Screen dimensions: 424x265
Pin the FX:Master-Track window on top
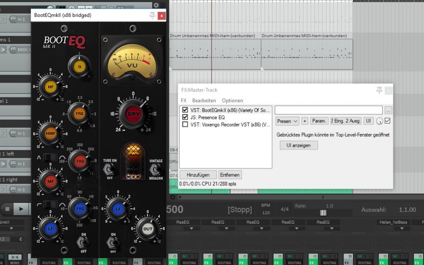tap(379, 90)
